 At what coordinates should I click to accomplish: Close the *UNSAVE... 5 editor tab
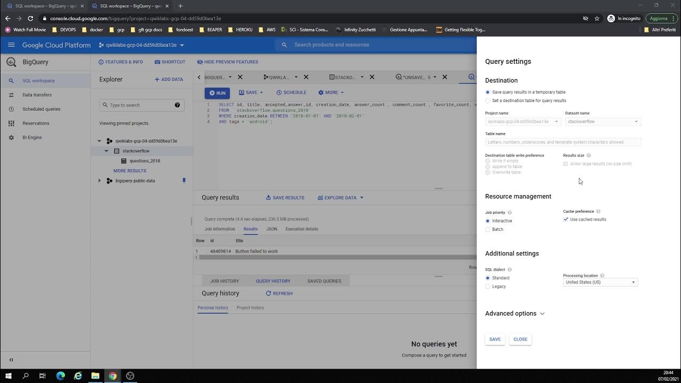point(445,77)
